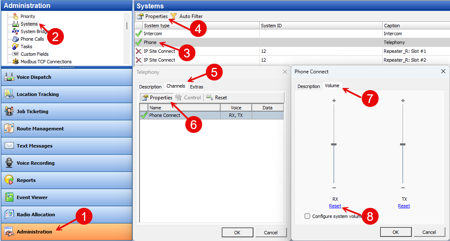Image resolution: width=450 pixels, height=241 pixels.
Task: Click the plus above RX slider
Action: pos(334,101)
